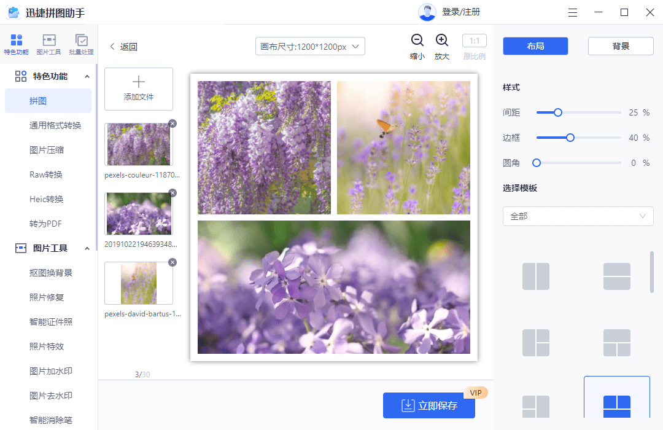The width and height of the screenshot is (663, 430).
Task: Click the user avatar icon
Action: tap(427, 12)
